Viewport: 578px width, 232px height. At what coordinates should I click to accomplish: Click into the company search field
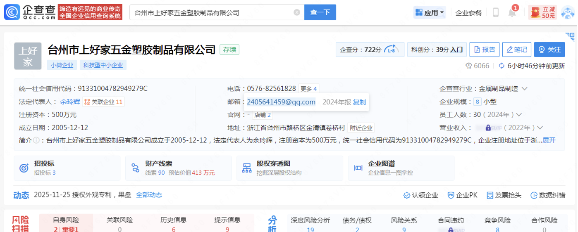tap(211, 12)
